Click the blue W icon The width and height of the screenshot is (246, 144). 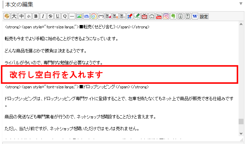coord(195,16)
